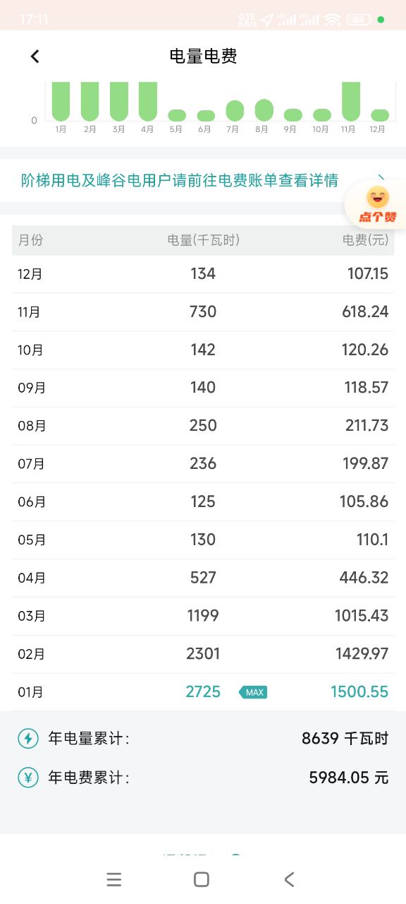The image size is (406, 904).
Task: Select the 1月 bar in the chart
Action: (x=61, y=101)
